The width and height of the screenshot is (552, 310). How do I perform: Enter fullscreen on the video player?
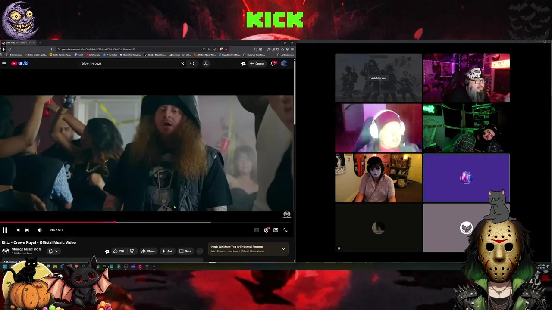(x=285, y=230)
